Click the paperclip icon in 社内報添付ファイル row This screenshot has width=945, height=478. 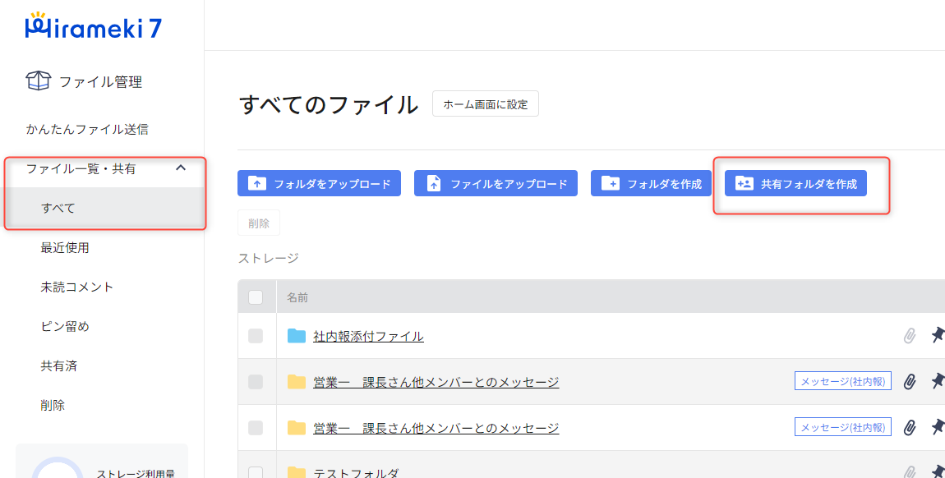[910, 335]
